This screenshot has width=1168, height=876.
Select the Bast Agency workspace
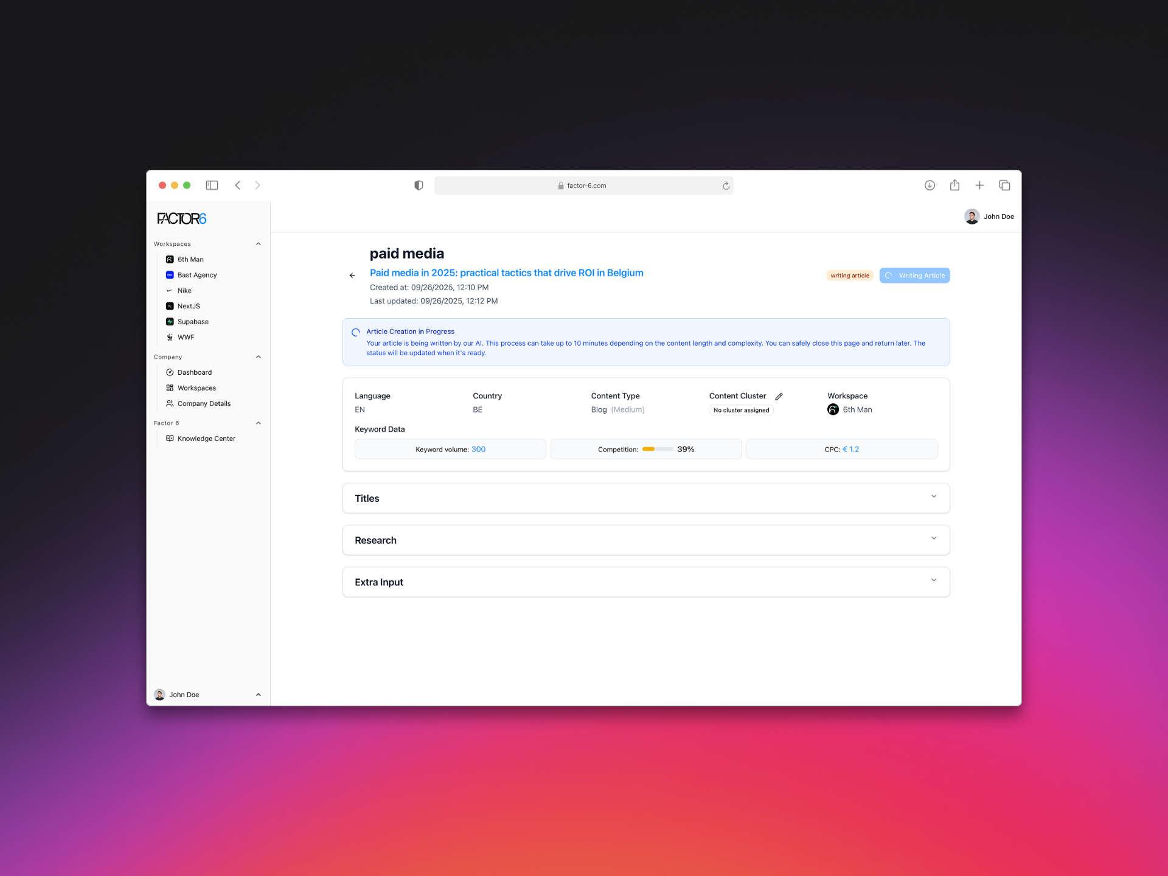[196, 275]
